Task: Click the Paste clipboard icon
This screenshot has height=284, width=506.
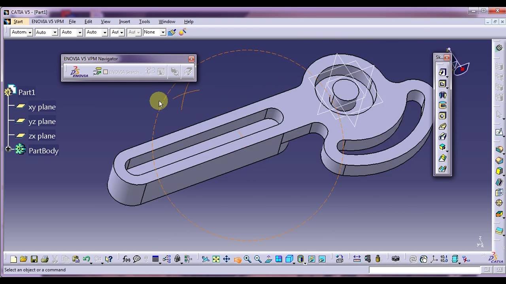Action: [76, 259]
